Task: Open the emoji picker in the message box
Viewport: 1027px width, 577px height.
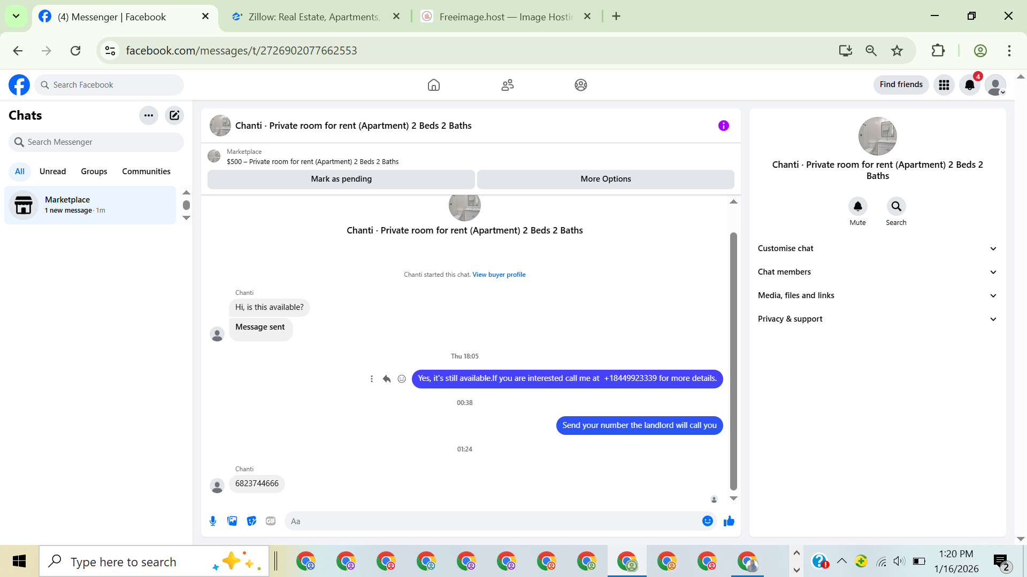Action: pyautogui.click(x=707, y=521)
